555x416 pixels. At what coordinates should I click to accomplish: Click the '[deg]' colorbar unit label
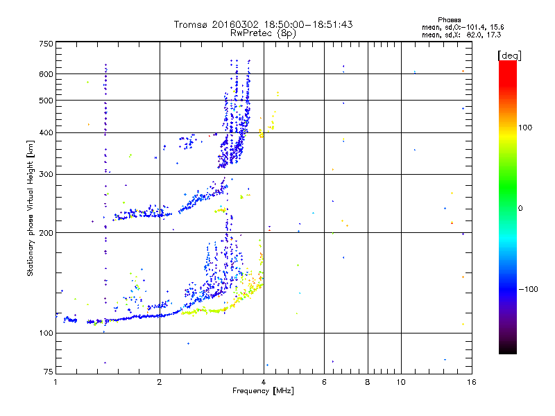coord(509,55)
